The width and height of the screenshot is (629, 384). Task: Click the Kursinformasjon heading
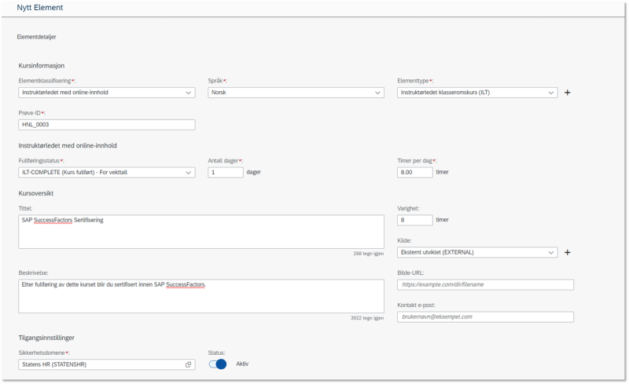click(x=42, y=66)
